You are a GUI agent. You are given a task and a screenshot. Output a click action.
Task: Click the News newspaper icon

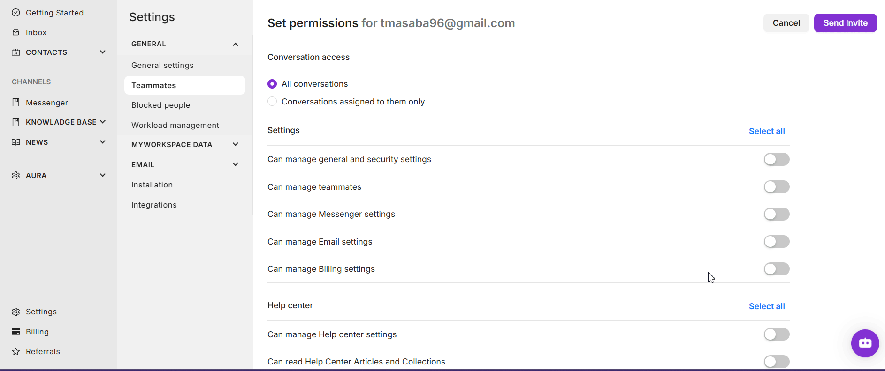click(16, 142)
